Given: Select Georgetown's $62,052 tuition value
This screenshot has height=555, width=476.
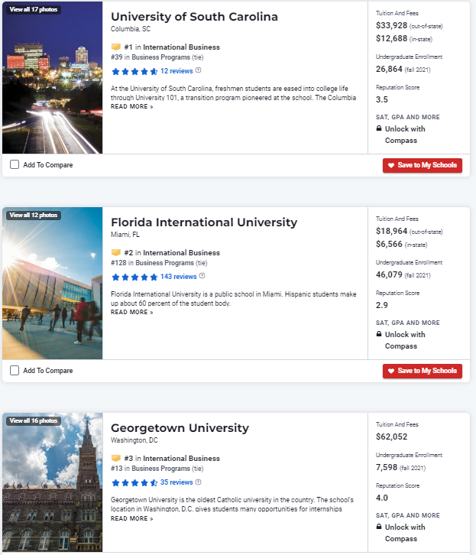Looking at the screenshot, I should 391,437.
